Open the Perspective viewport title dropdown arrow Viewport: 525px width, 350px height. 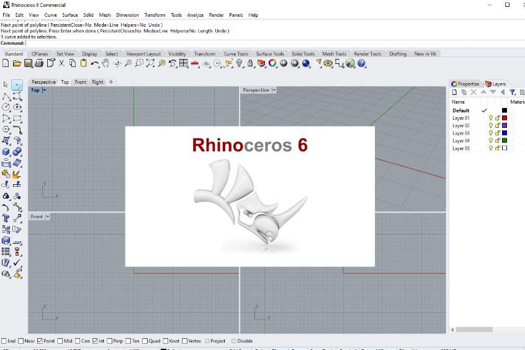pyautogui.click(x=274, y=90)
